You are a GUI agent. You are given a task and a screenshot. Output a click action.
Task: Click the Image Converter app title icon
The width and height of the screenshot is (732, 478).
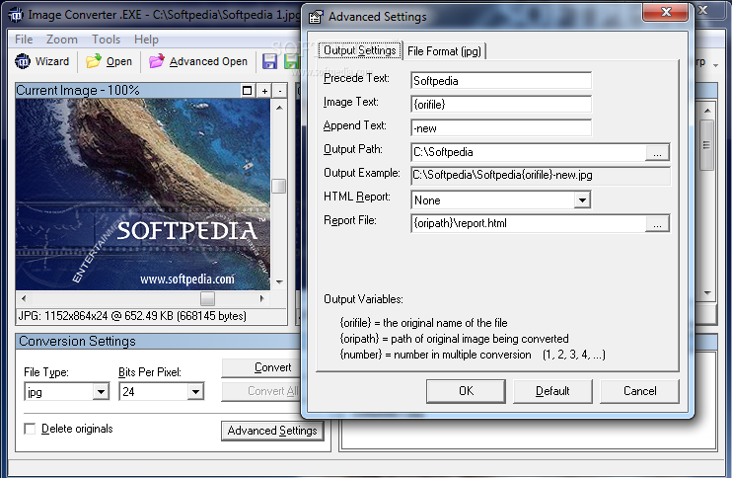pos(16,15)
